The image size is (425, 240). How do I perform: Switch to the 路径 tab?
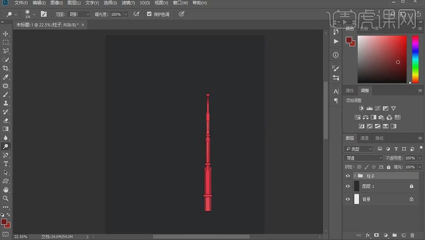[x=379, y=138]
